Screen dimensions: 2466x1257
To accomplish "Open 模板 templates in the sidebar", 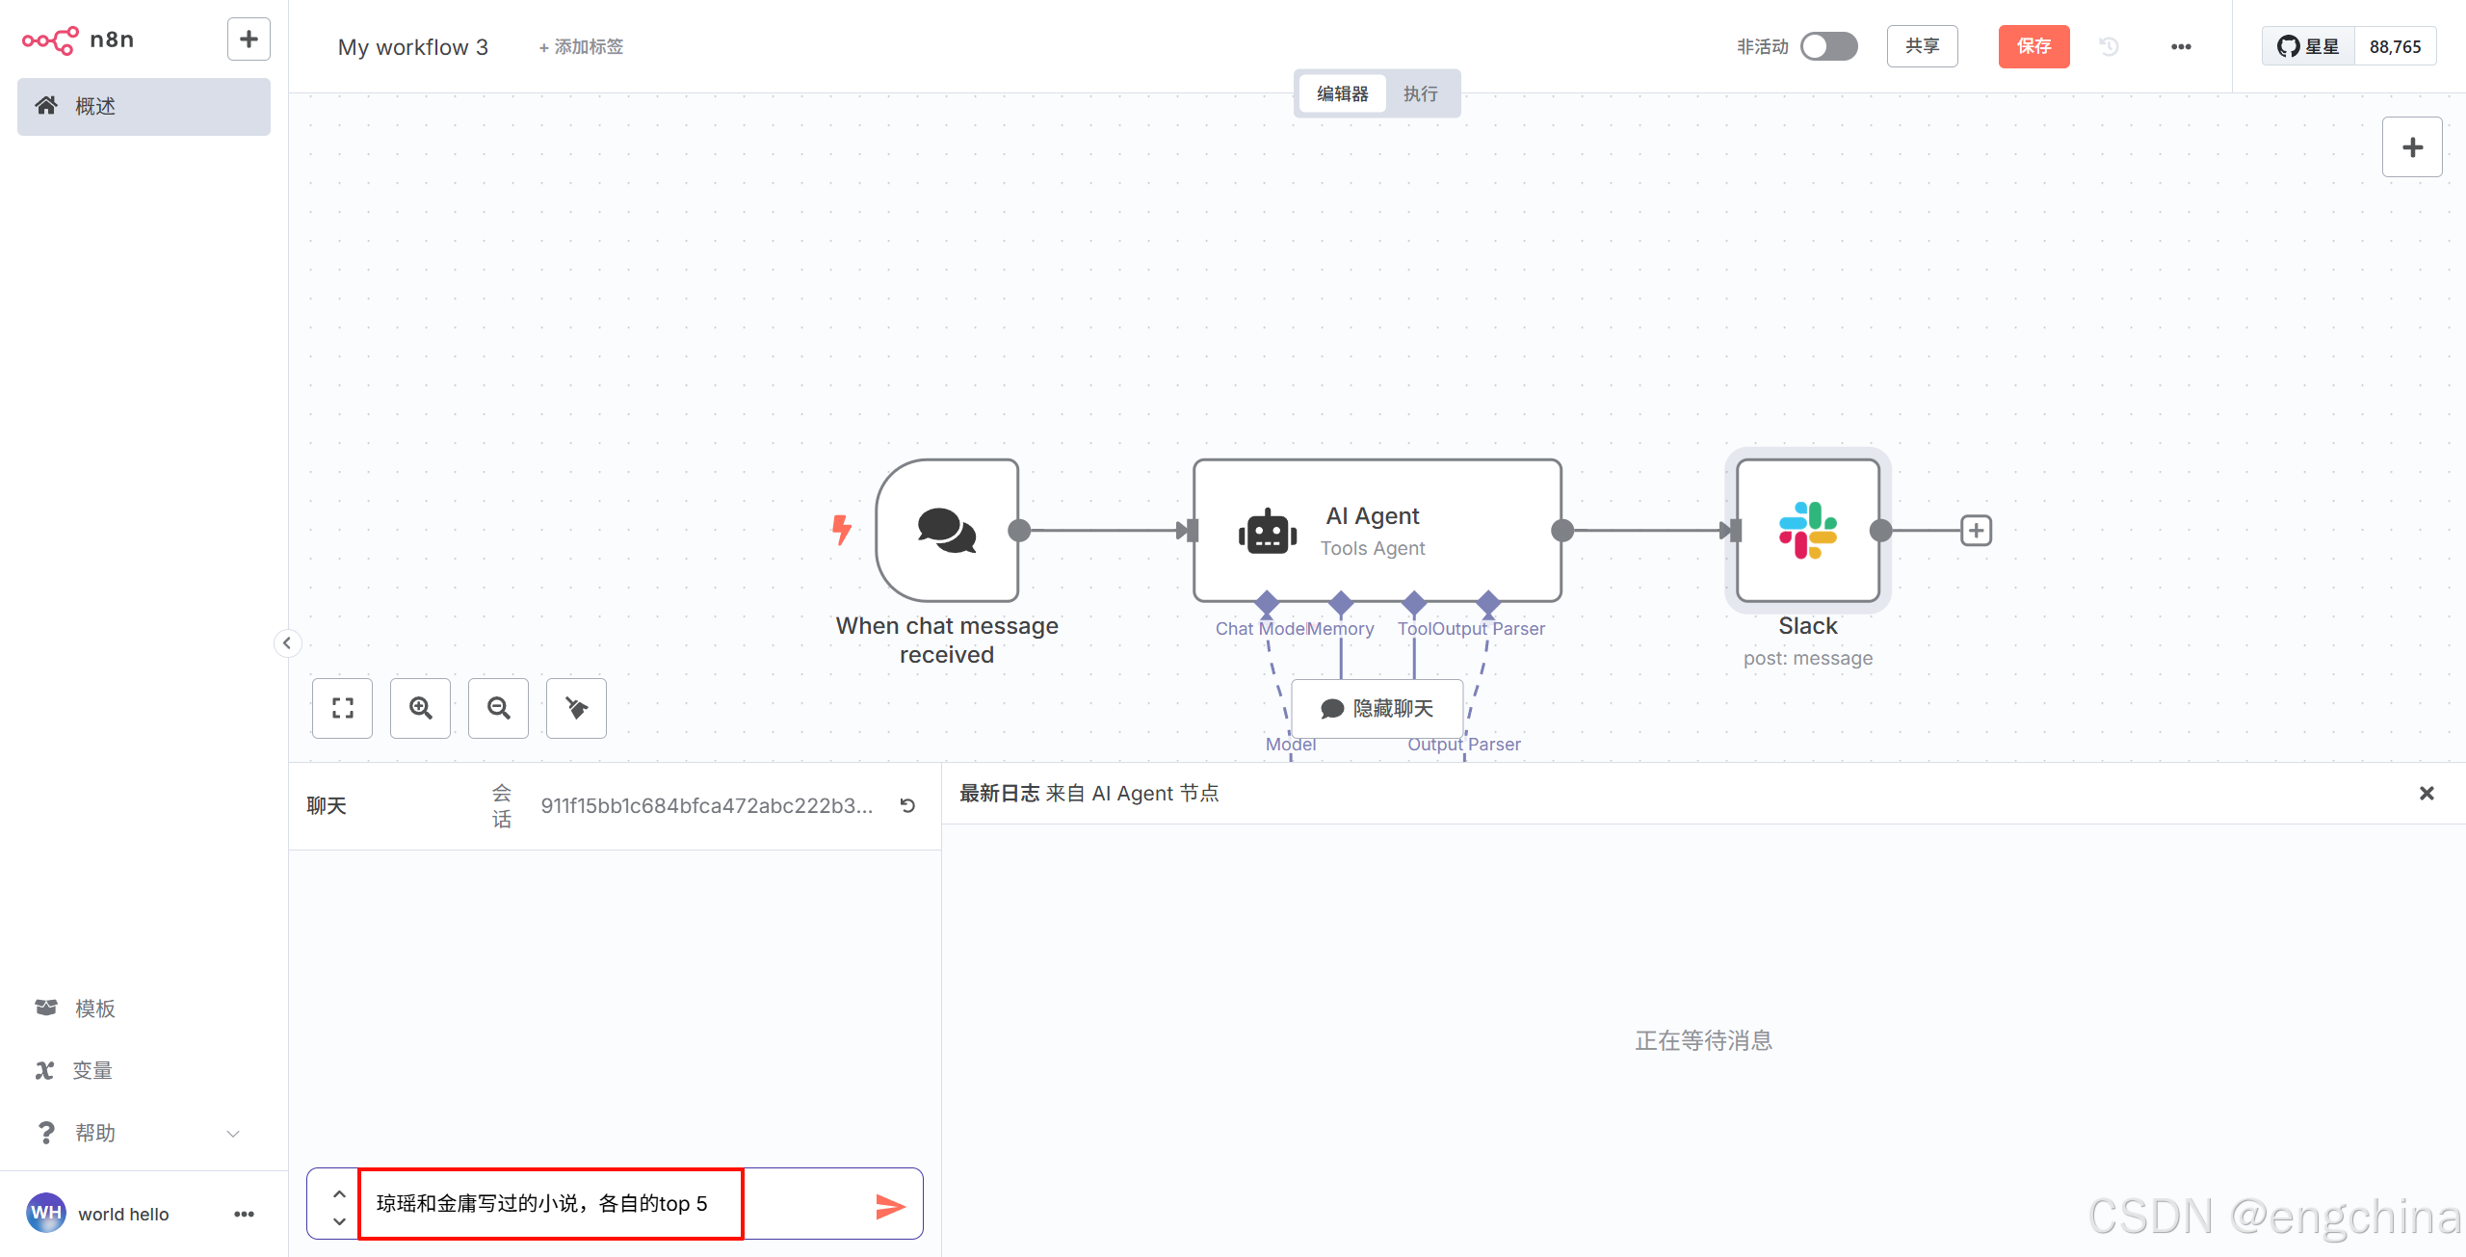I will [x=94, y=1008].
